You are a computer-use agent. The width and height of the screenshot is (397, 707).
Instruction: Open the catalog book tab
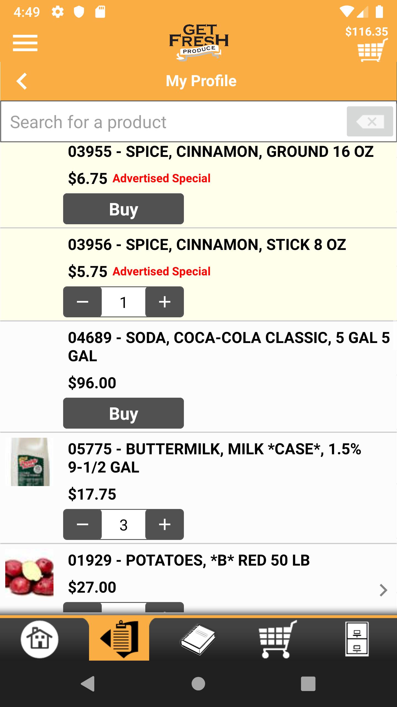[198, 639]
